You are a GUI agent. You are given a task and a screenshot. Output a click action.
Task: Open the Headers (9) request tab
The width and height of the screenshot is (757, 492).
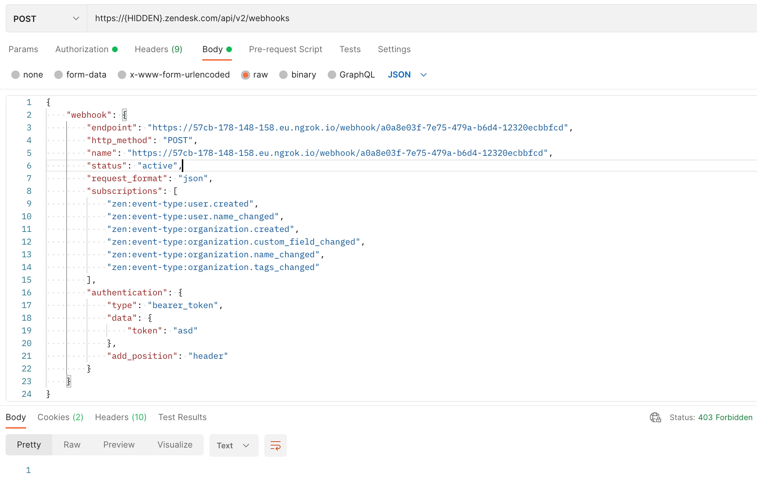point(158,49)
